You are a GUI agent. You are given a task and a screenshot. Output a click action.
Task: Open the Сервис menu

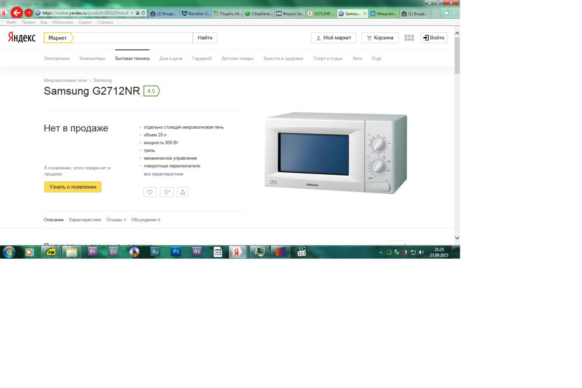[x=85, y=22]
